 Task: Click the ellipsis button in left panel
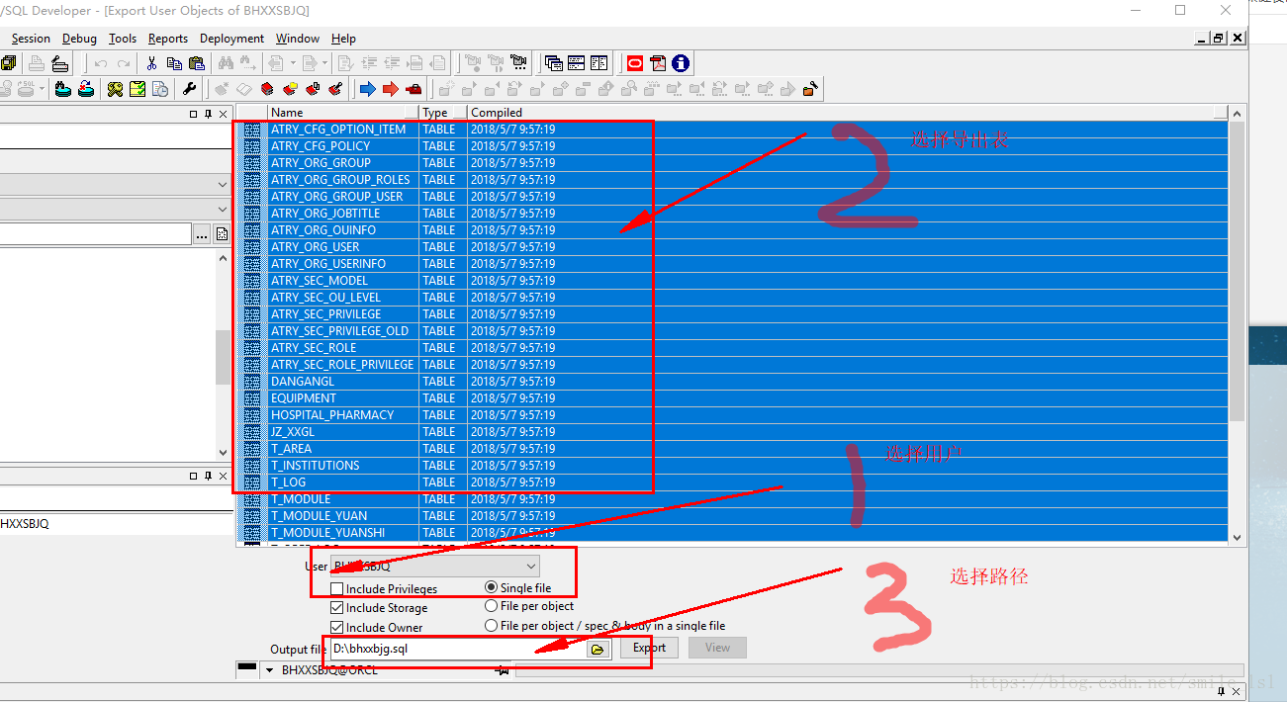point(202,234)
